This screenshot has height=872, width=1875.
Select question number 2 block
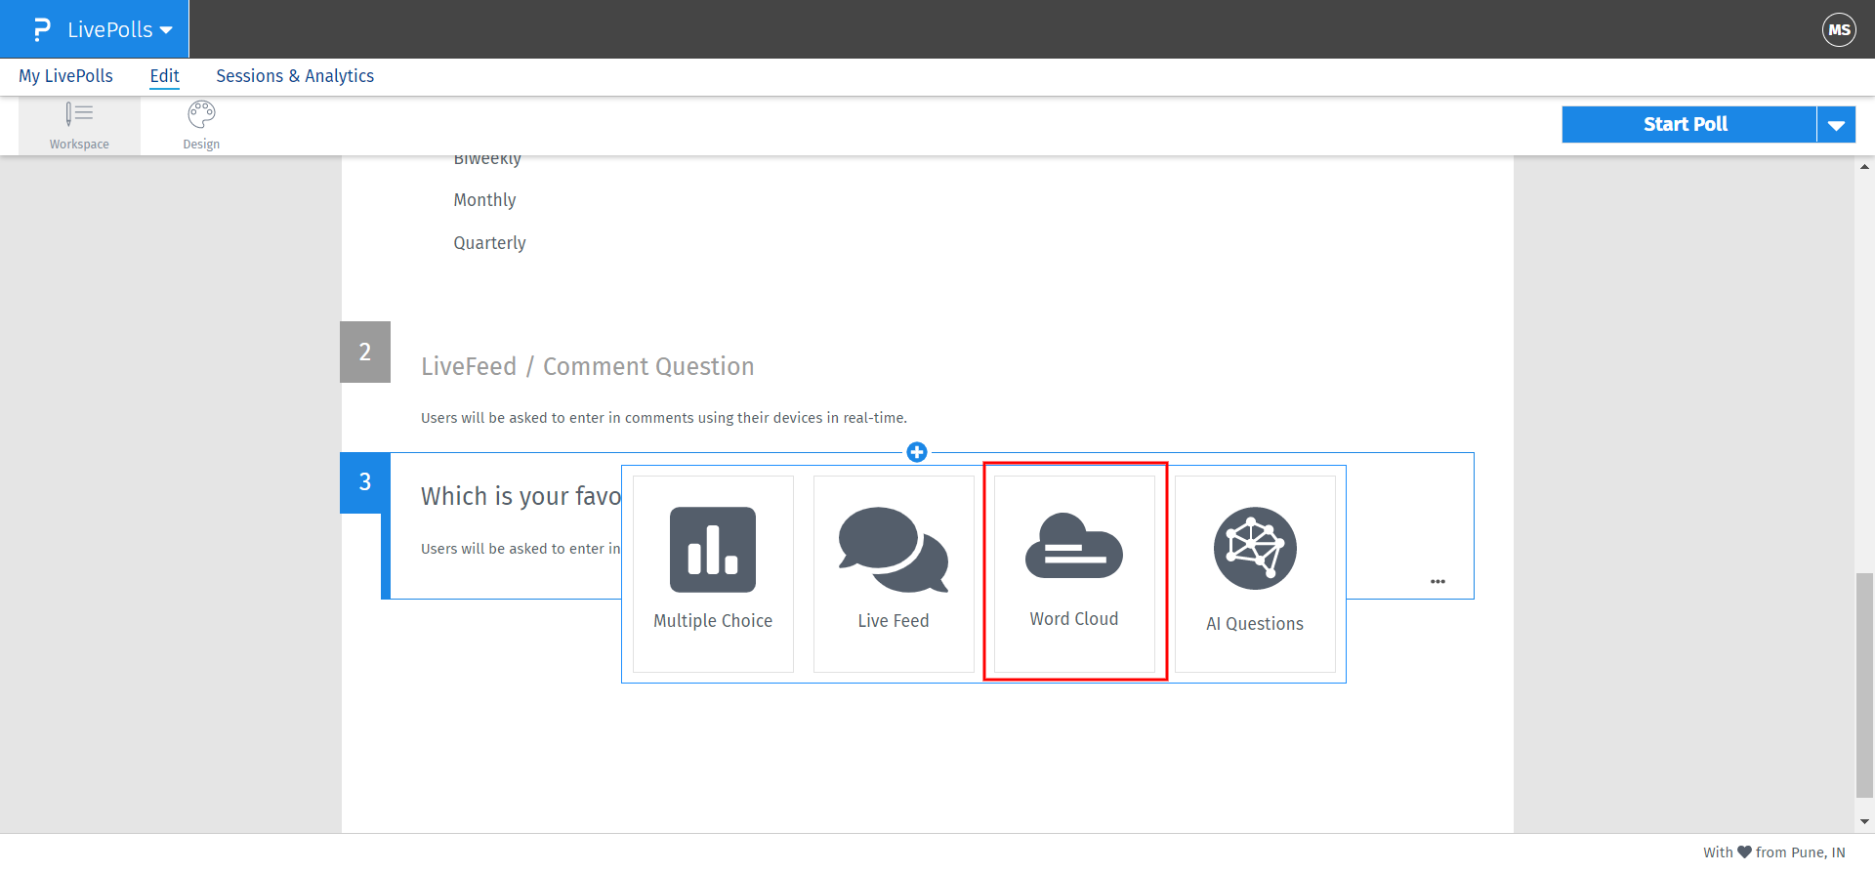pos(365,352)
